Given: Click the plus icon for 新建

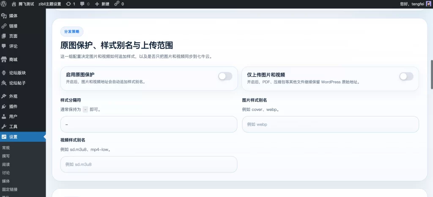Looking at the screenshot, I should point(97,4).
